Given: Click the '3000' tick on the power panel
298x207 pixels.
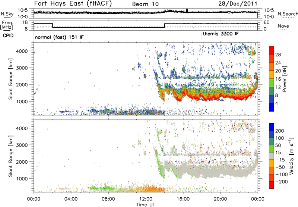Looking at the screenshot, I should [22, 68].
